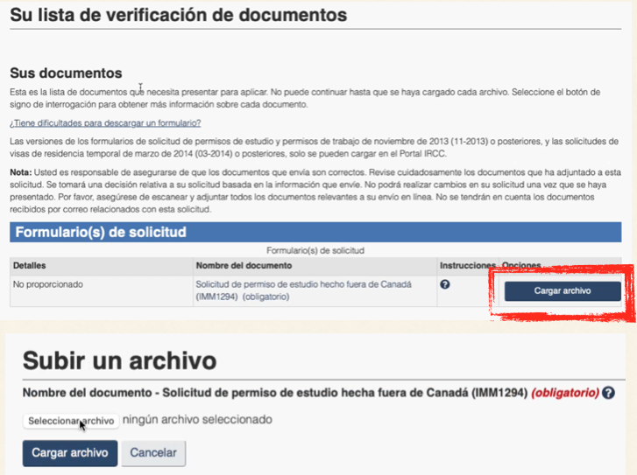The image size is (637, 475).
Task: Click the bold "Nota:" label
Action: [23, 172]
